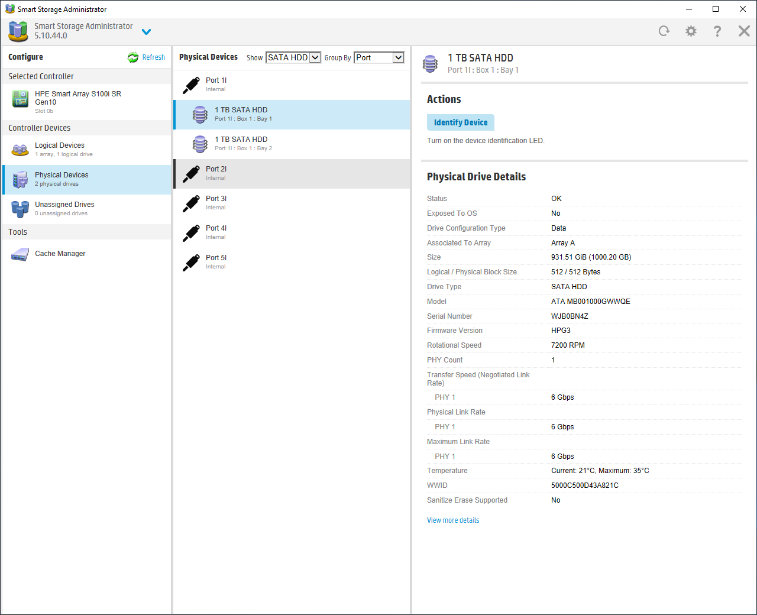Select Port 5I row label

(x=216, y=258)
